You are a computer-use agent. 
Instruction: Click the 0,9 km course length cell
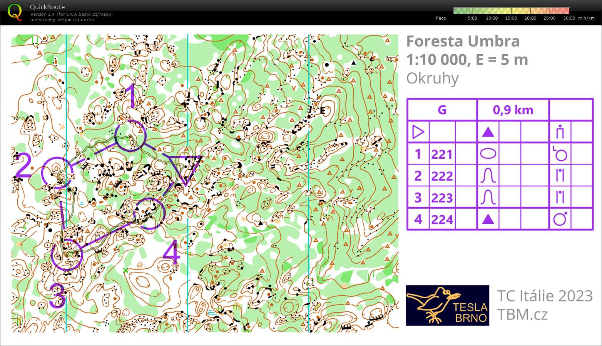click(x=513, y=110)
